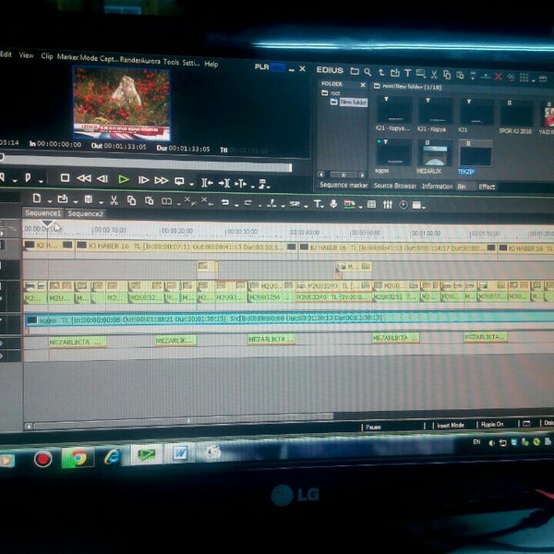Click the New Sequence page icon
Image resolution: width=554 pixels, height=554 pixels.
(37, 199)
